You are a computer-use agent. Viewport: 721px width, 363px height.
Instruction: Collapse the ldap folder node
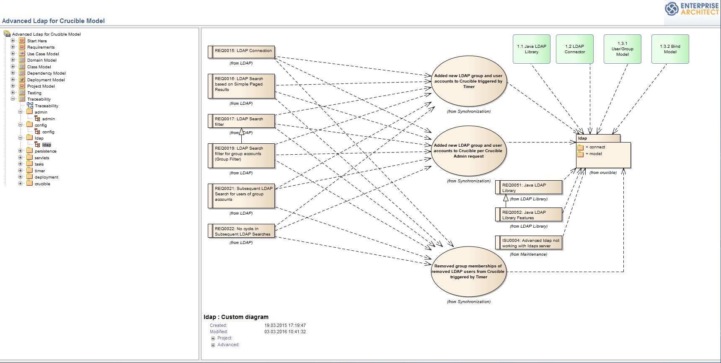click(x=20, y=138)
